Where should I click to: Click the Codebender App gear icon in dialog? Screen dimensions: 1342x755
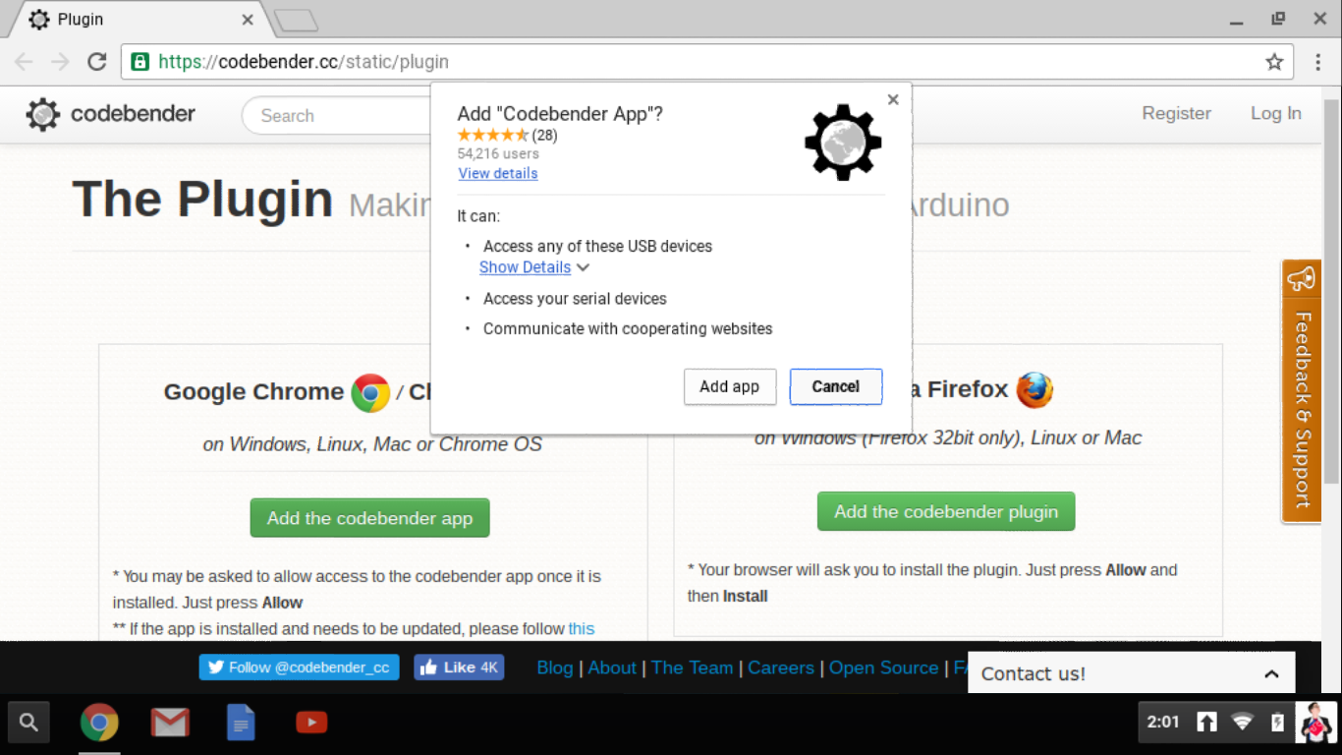tap(843, 142)
